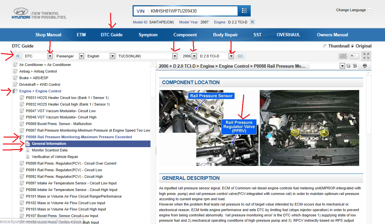Open the Shop Manual tab

point(48,35)
